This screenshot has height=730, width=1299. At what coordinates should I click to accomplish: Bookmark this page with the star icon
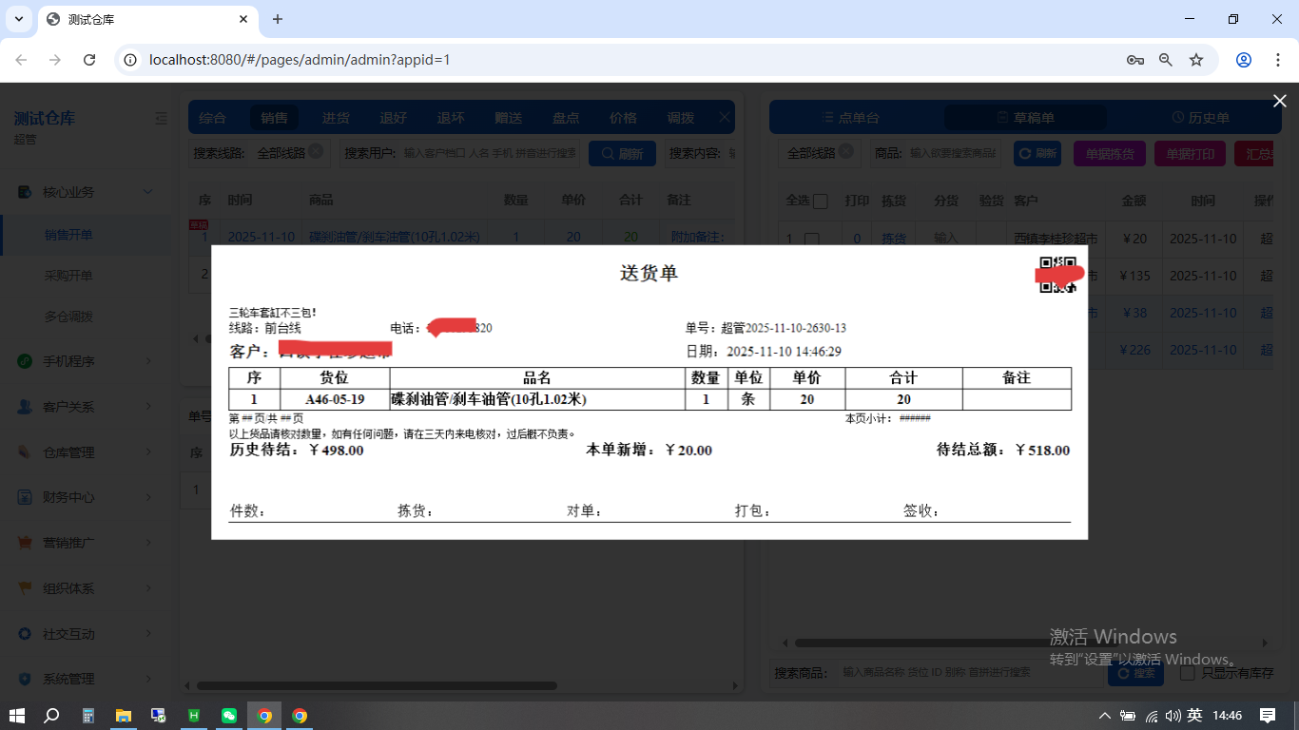1196,60
